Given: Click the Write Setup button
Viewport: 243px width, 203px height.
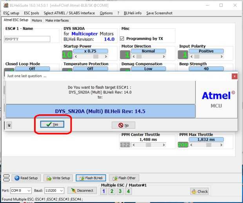Looking at the screenshot, I should [x=58, y=178].
